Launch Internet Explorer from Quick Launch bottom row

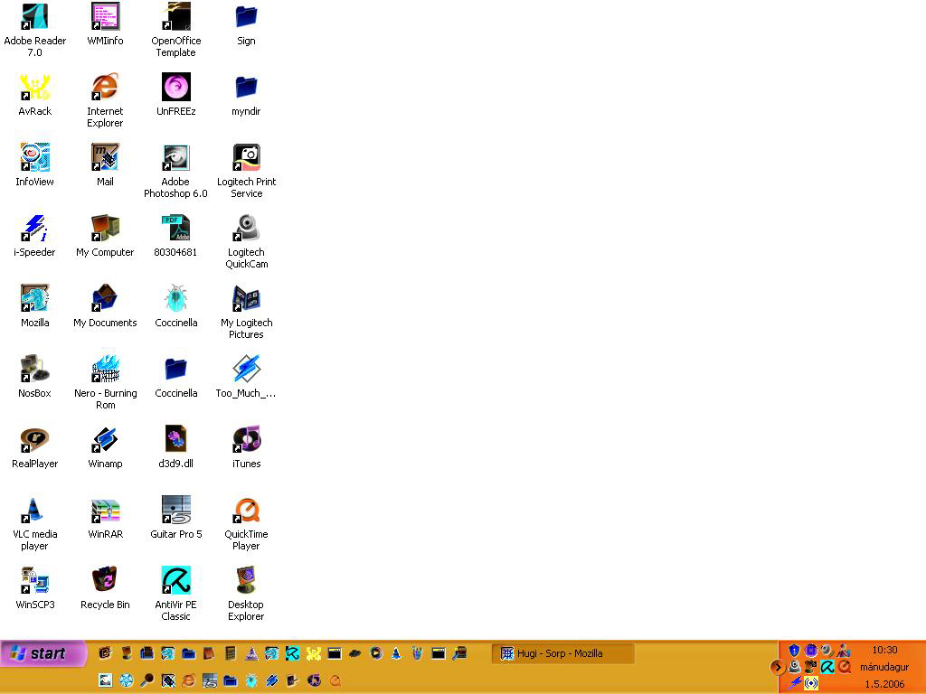click(188, 680)
